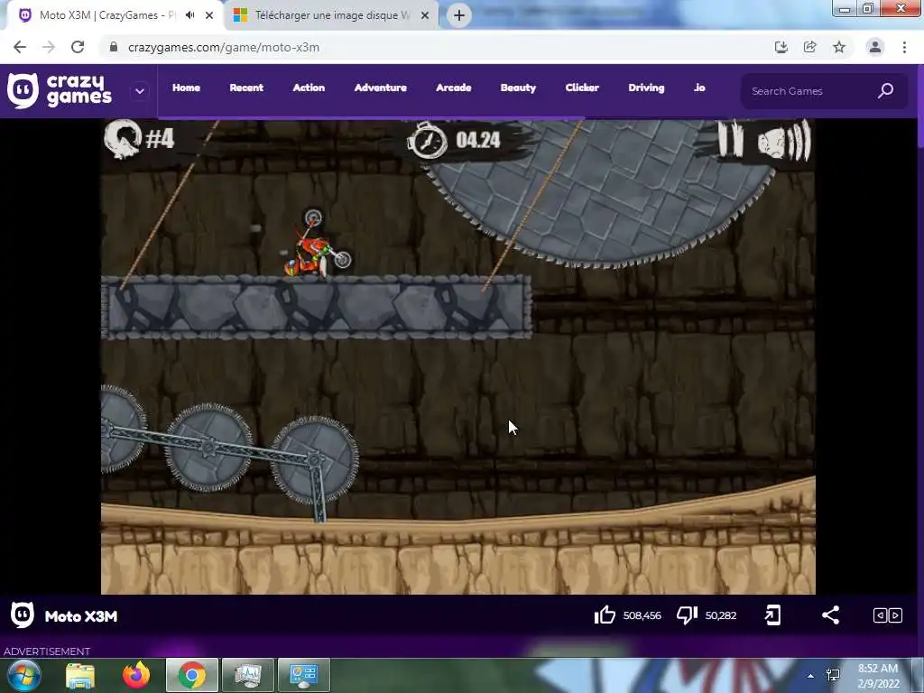Close the Télécharger une image disque tab

click(425, 15)
